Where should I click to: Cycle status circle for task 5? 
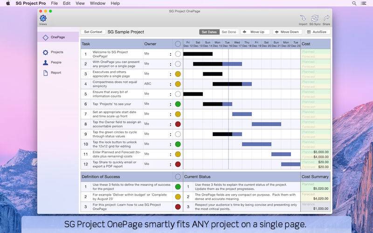coord(178,94)
